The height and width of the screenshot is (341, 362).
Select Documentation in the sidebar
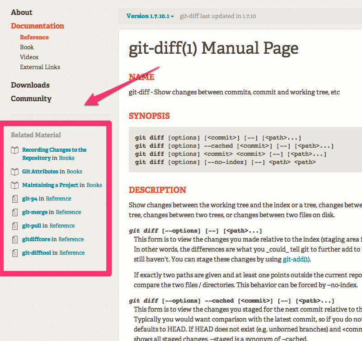[38, 26]
